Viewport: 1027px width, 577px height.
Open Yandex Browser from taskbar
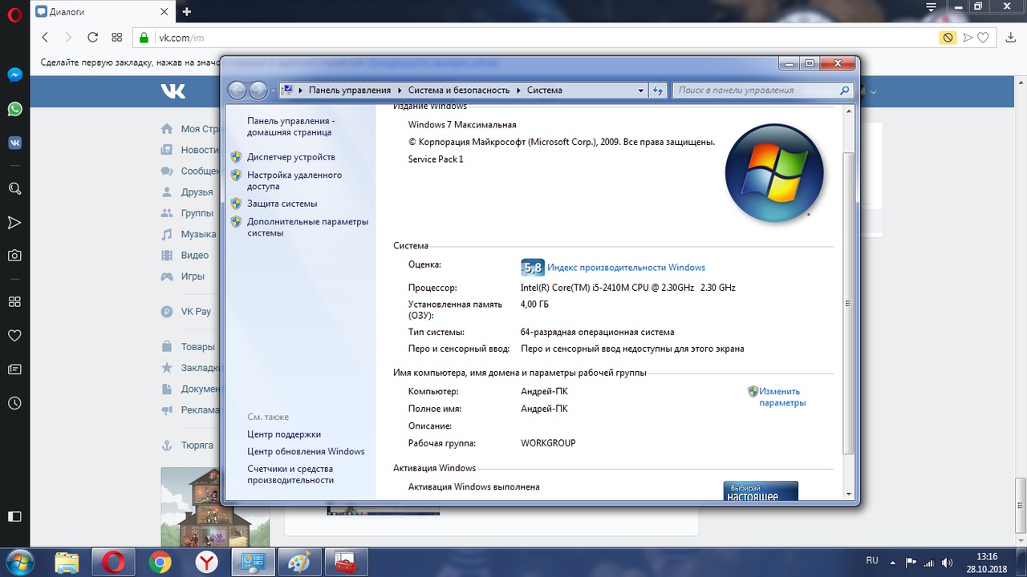click(x=206, y=563)
